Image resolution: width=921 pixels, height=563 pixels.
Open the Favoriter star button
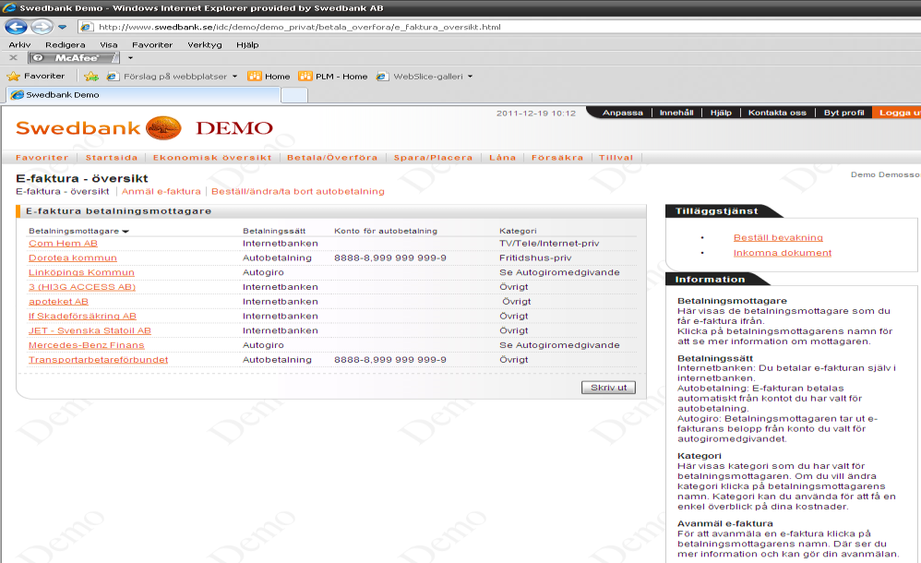pos(36,76)
